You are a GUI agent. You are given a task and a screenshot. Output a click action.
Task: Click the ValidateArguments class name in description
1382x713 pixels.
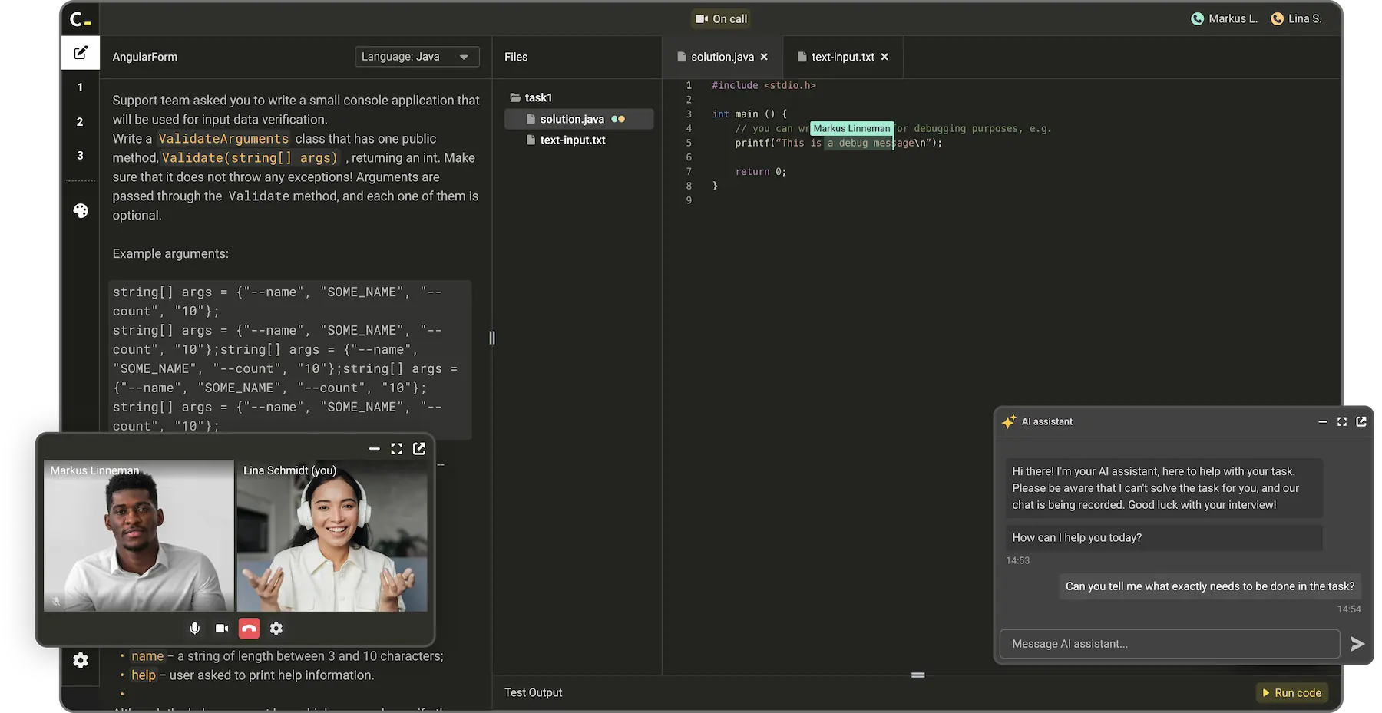pyautogui.click(x=223, y=139)
